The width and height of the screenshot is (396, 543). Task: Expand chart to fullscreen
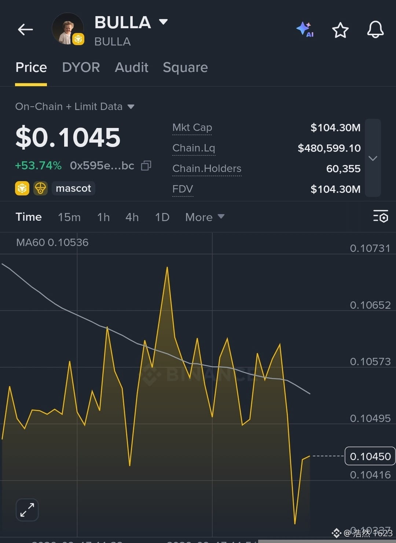click(27, 510)
